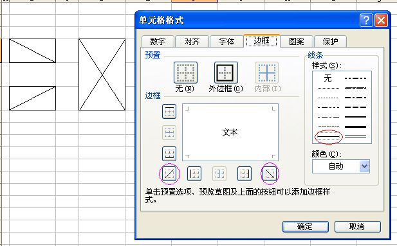Choose the 无 line style
397x246 pixels.
pos(328,78)
